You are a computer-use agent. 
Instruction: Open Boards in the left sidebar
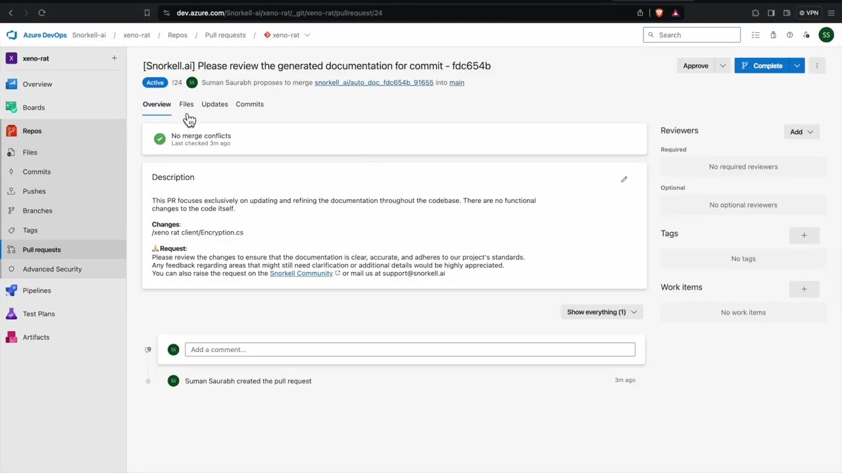click(63, 108)
